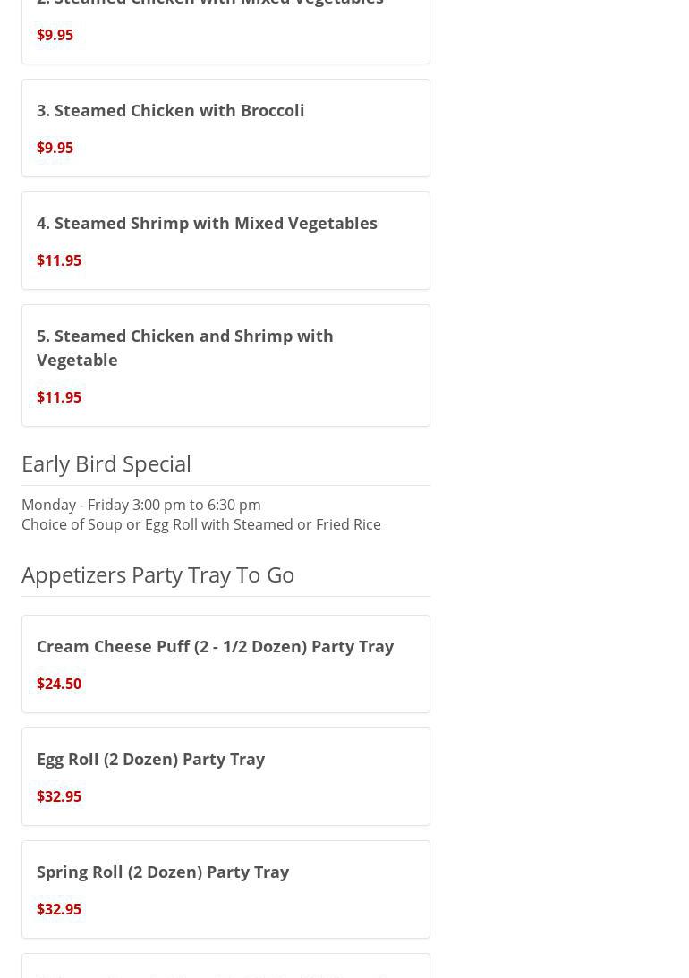Open the cut-off menu card below Spring Roll

(225, 968)
